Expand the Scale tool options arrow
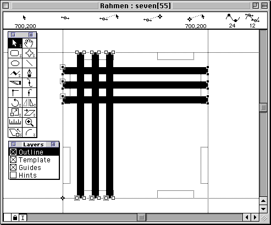Screen dimensions: 271x225 (20, 116)
